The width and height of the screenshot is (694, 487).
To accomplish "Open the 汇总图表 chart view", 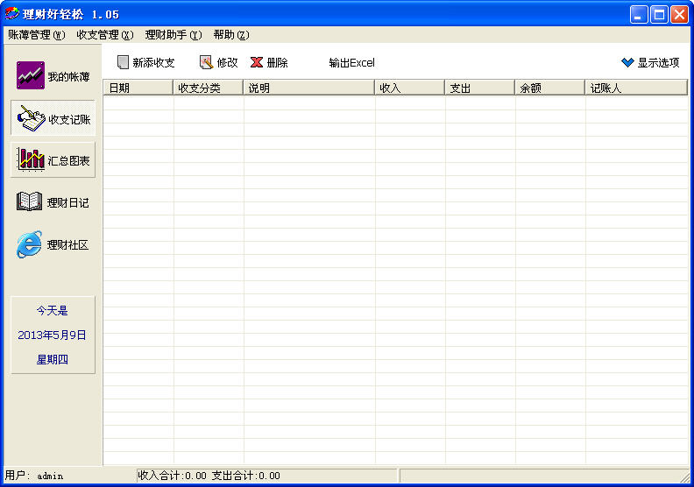I will (x=53, y=160).
